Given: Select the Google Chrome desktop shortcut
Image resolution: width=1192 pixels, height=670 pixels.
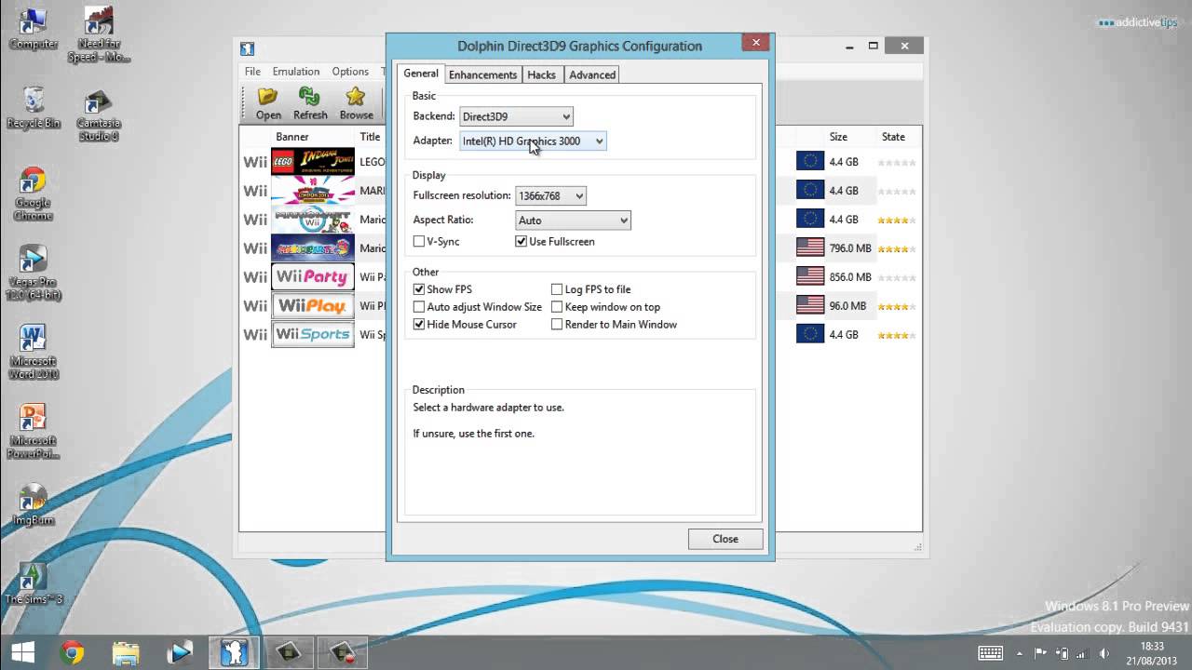Looking at the screenshot, I should [x=33, y=194].
